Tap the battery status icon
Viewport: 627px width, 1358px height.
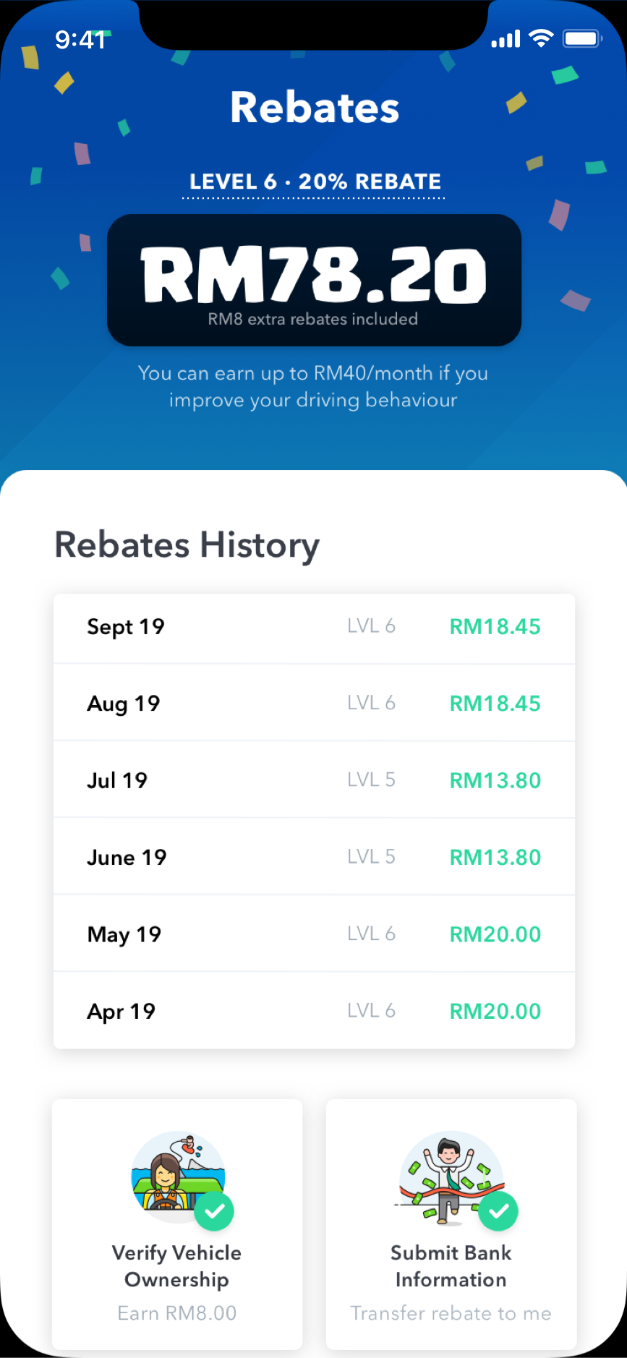583,38
